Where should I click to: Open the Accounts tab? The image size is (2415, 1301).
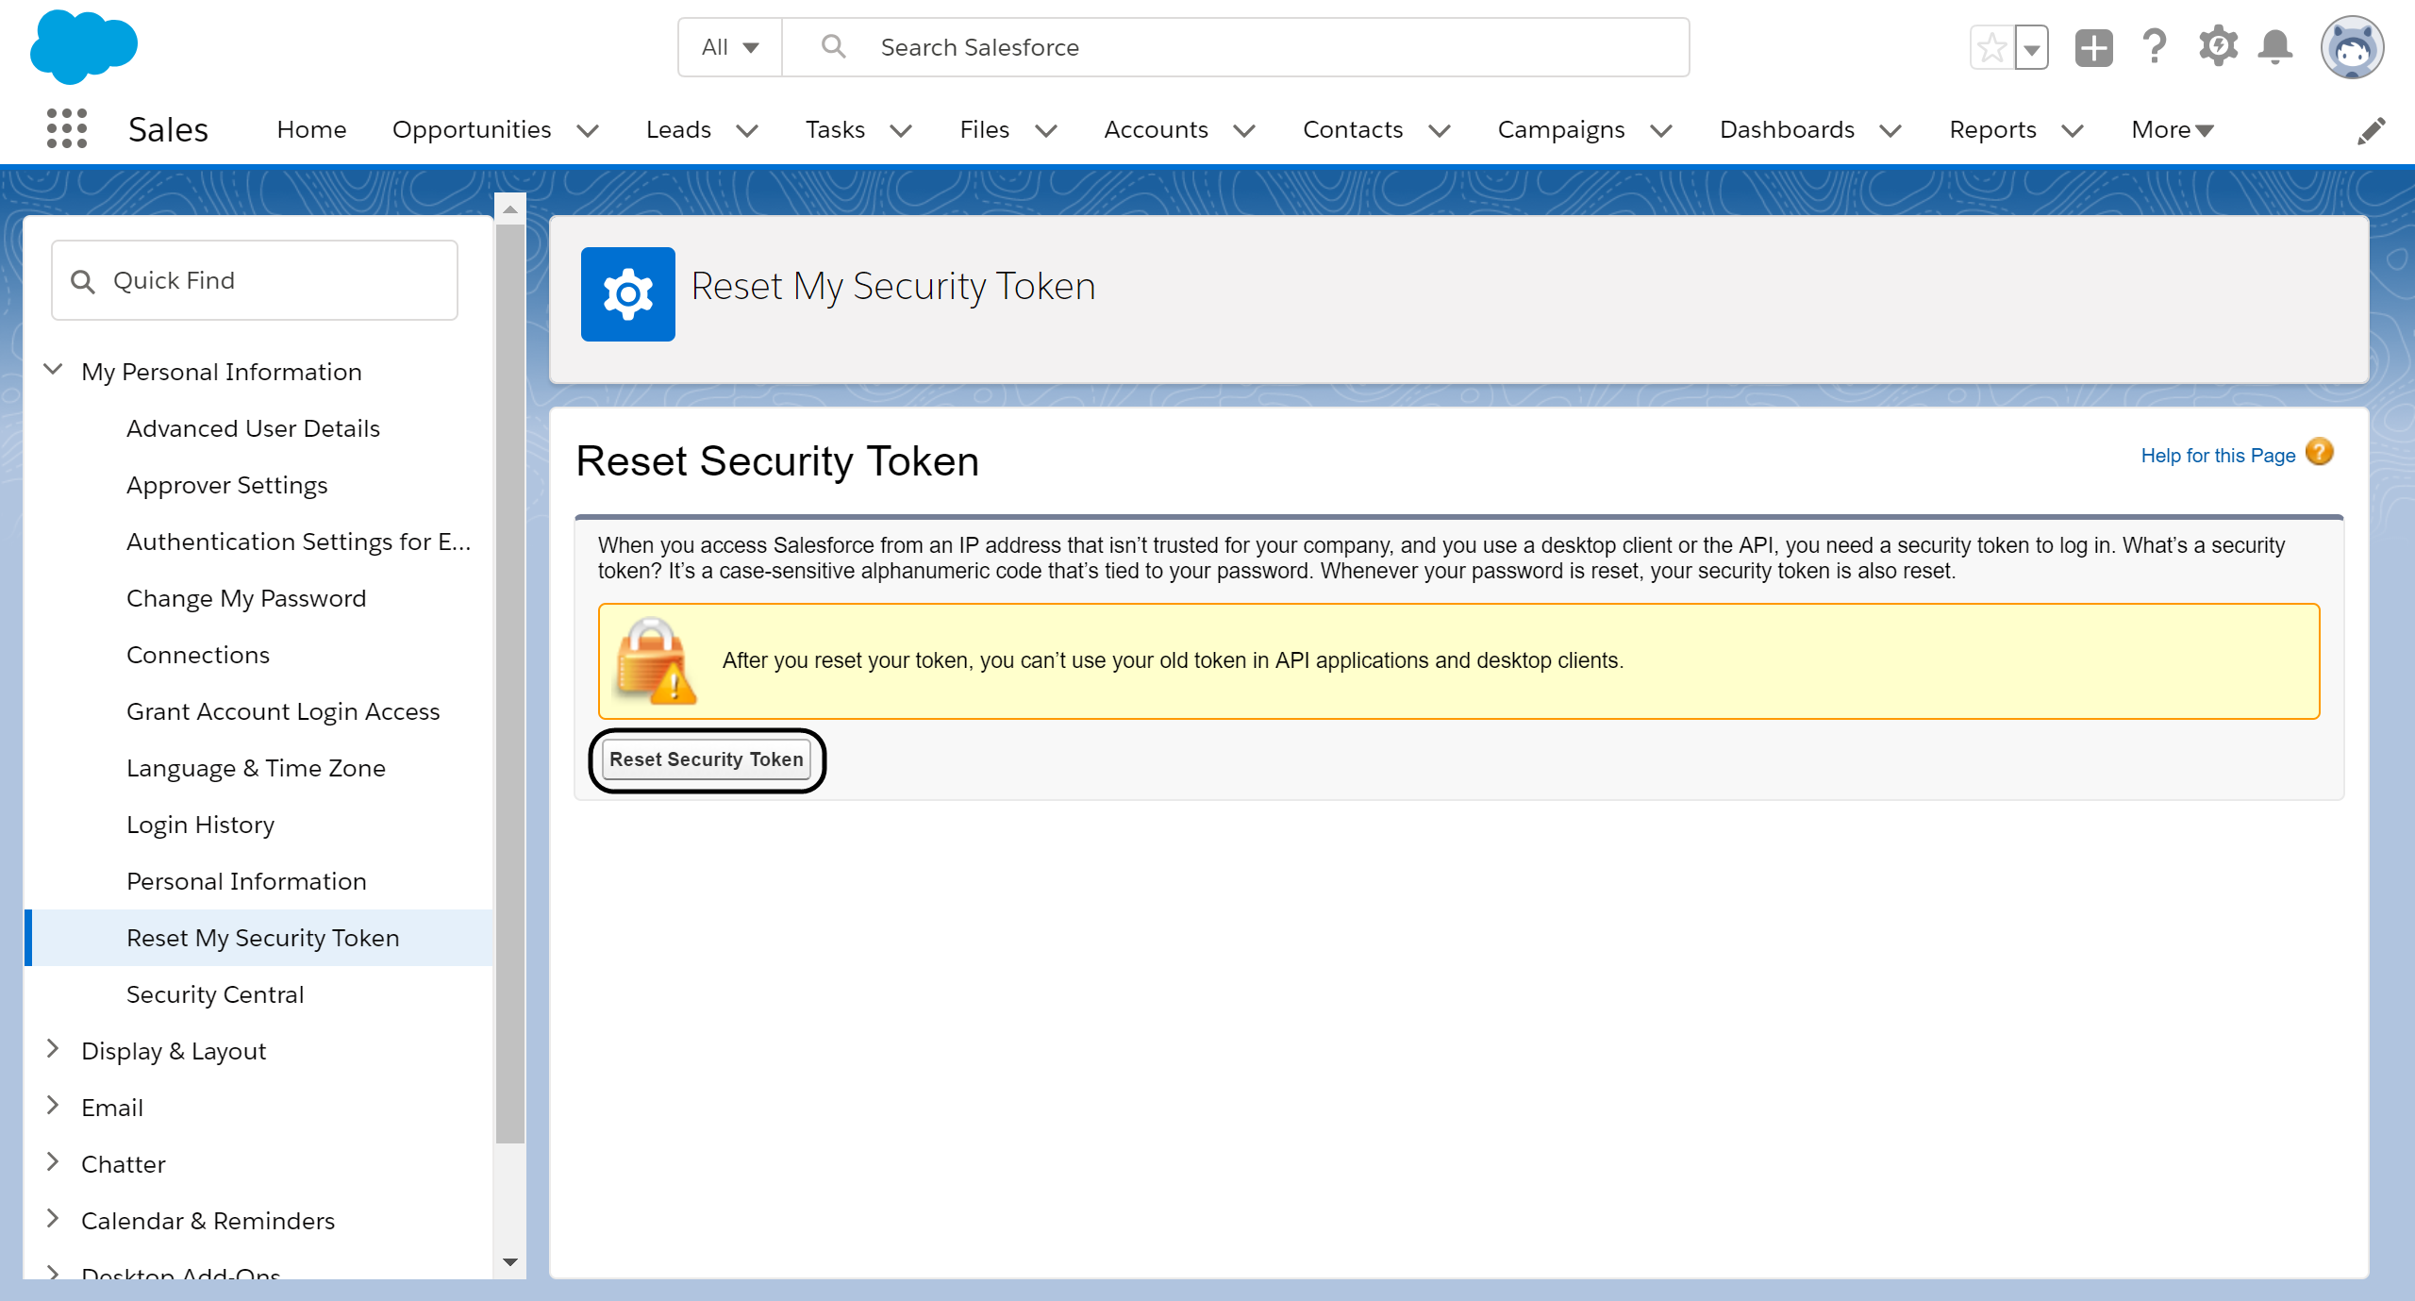tap(1156, 129)
